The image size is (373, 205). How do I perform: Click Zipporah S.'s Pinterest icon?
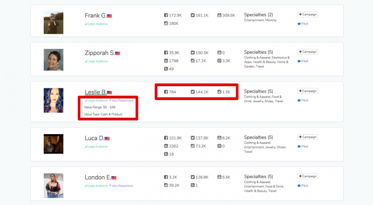(219, 61)
